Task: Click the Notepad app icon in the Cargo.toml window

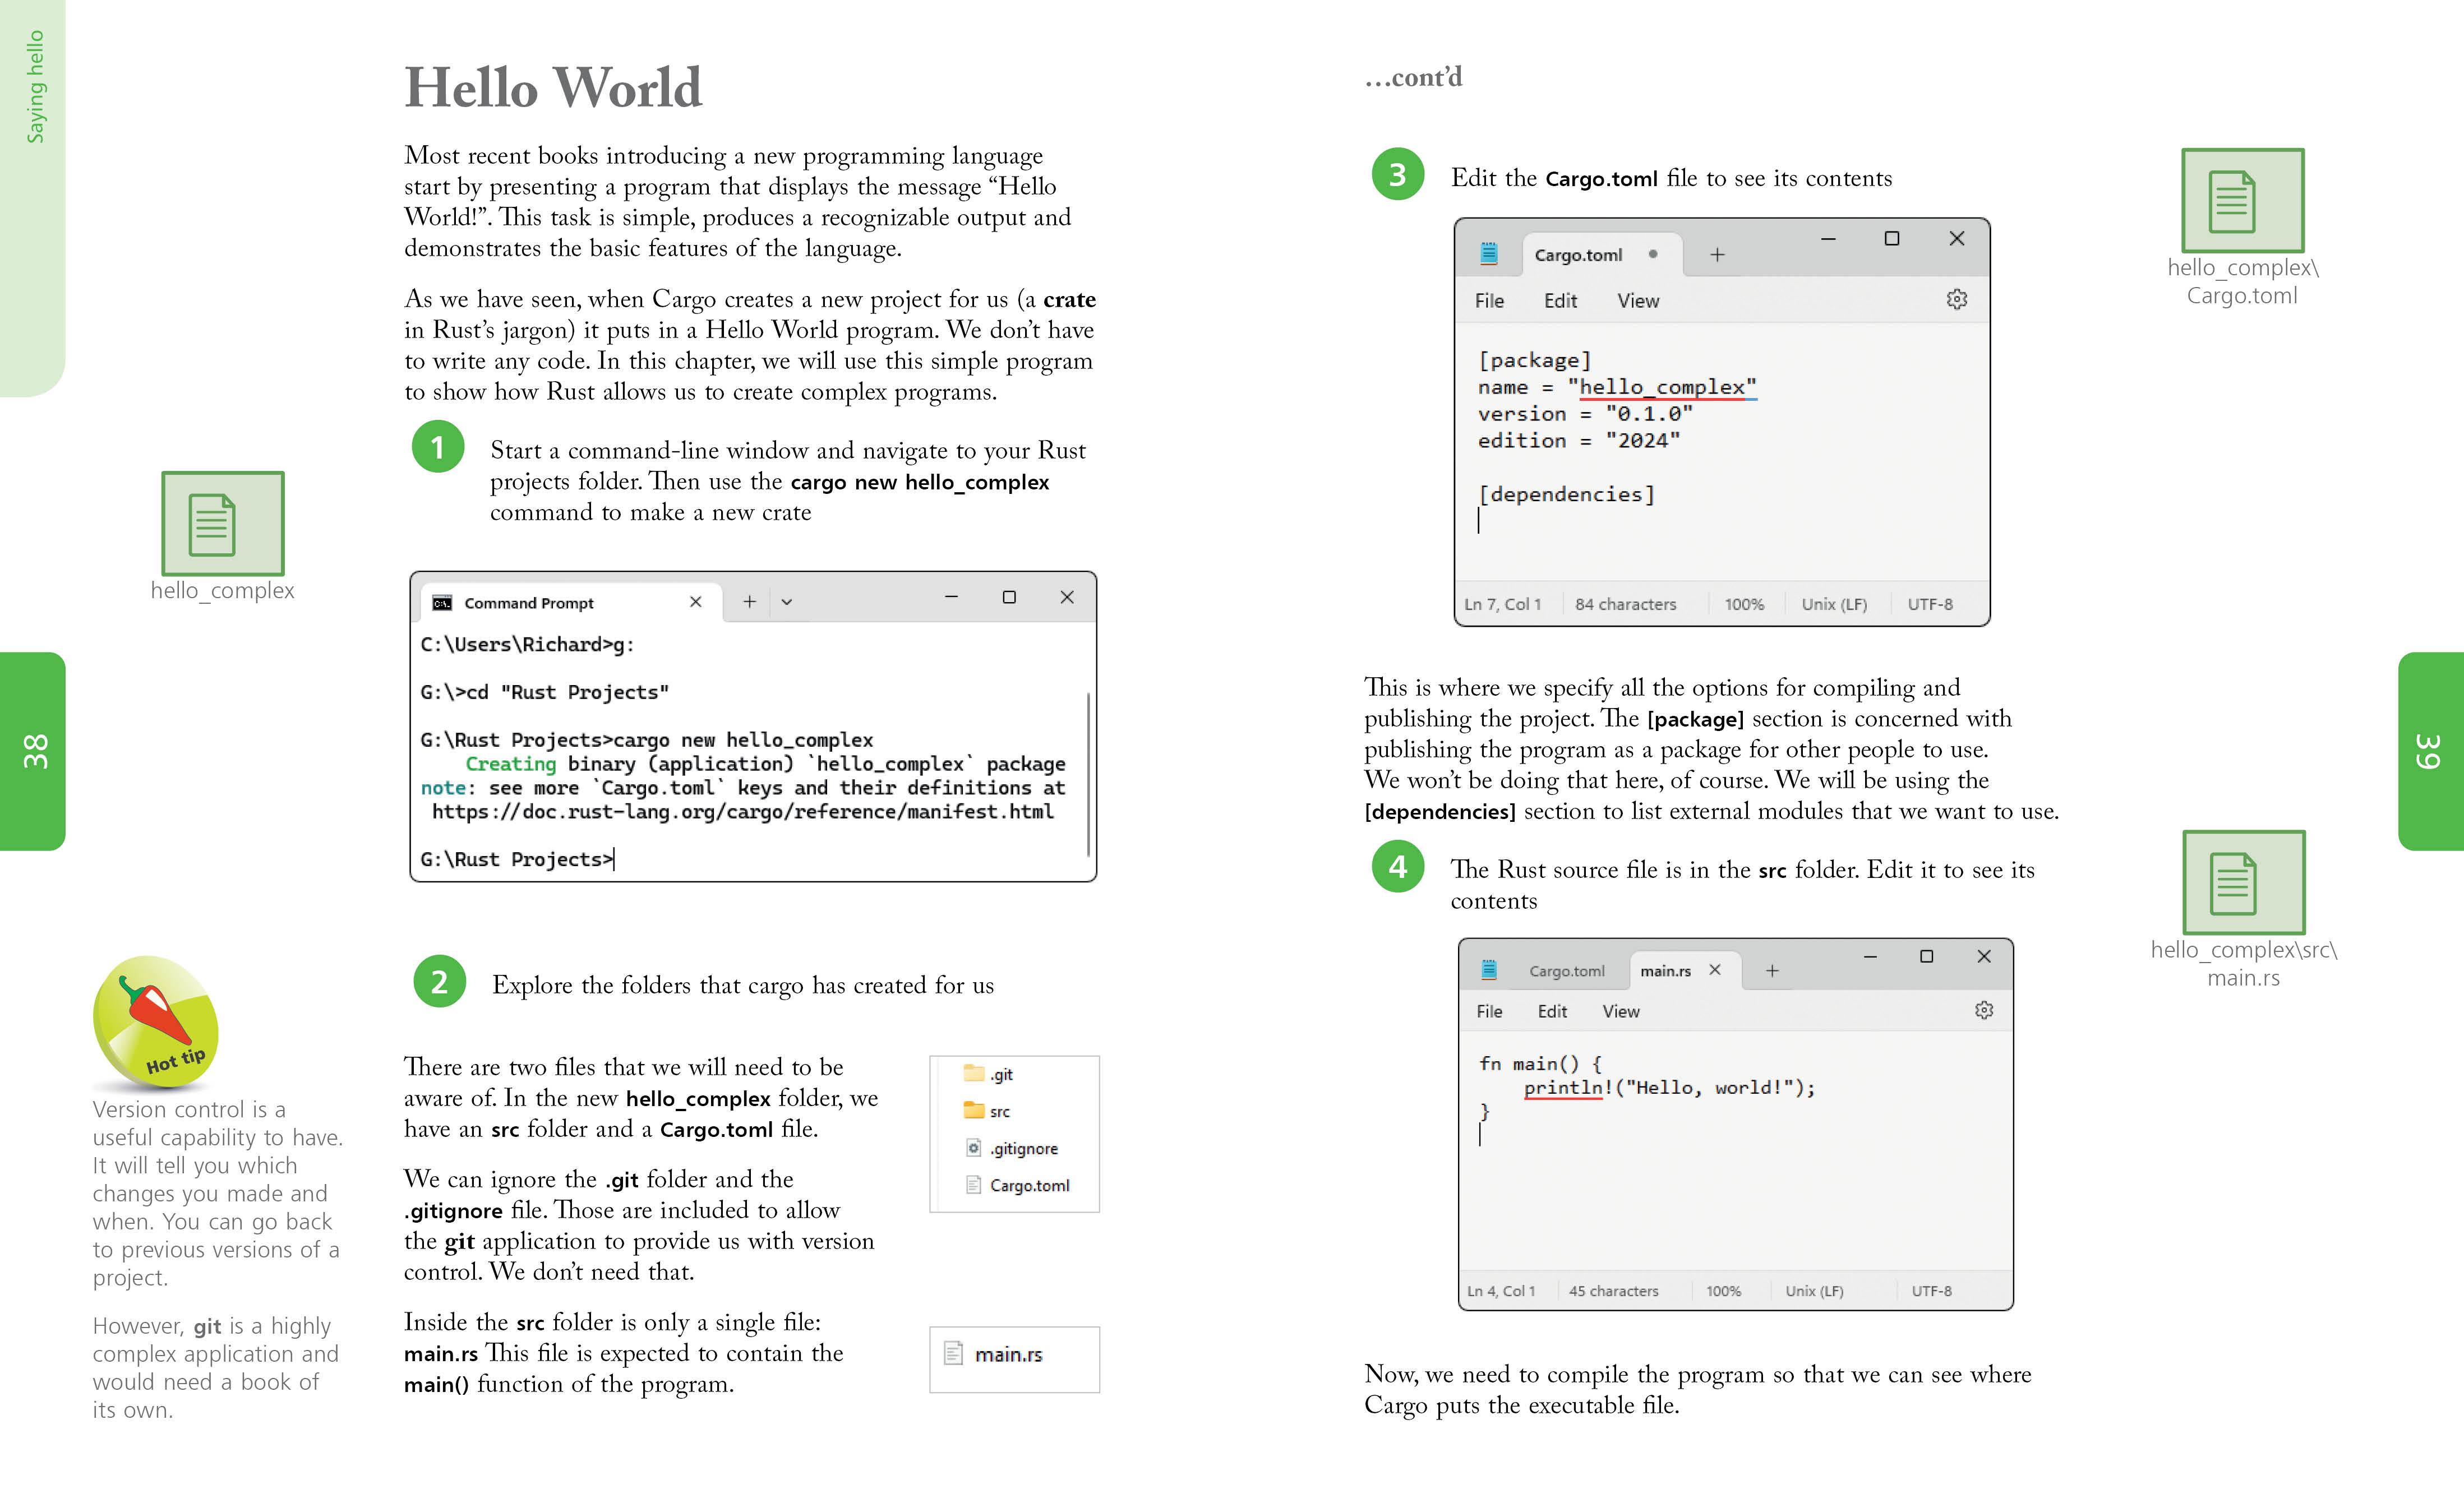Action: point(1489,254)
